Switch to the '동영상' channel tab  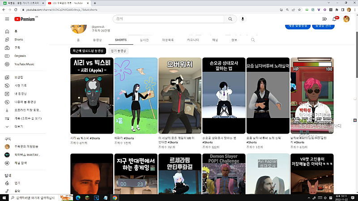click(98, 40)
